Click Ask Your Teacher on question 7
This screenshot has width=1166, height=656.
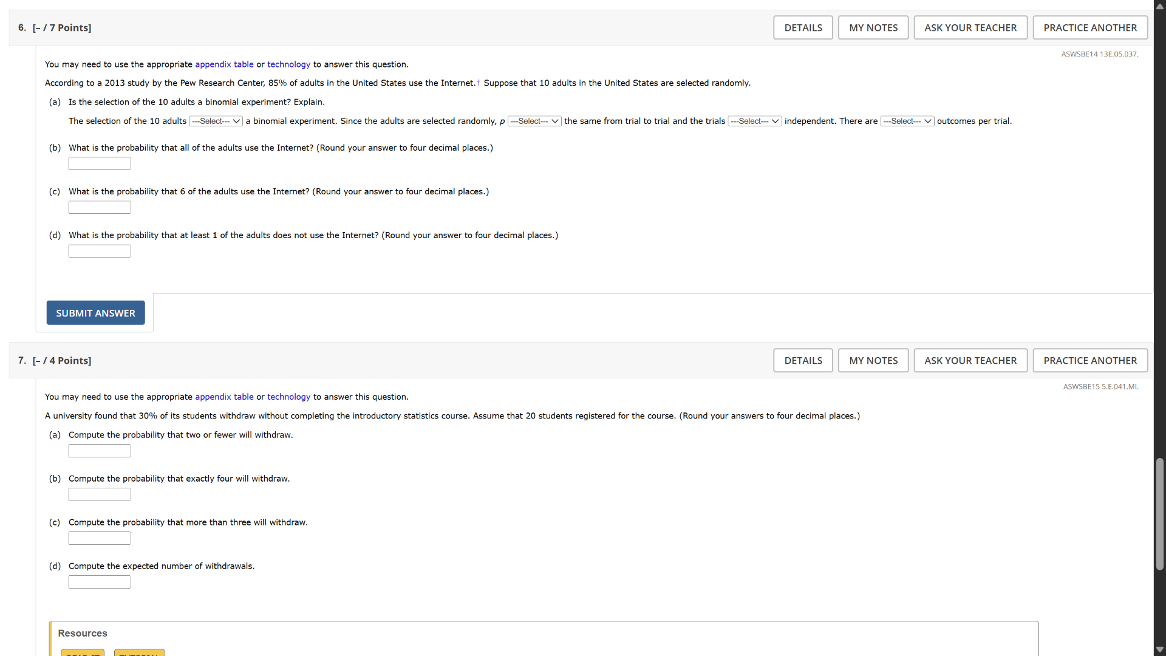pyautogui.click(x=970, y=361)
